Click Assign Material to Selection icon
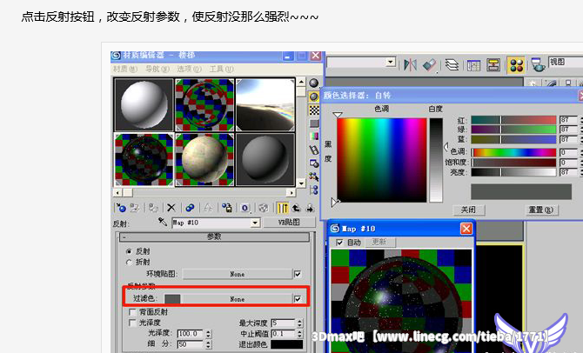 pyautogui.click(x=153, y=208)
